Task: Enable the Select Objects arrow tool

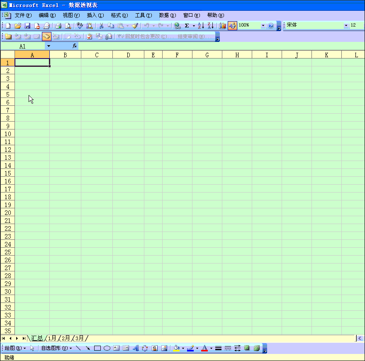Action: click(32, 348)
